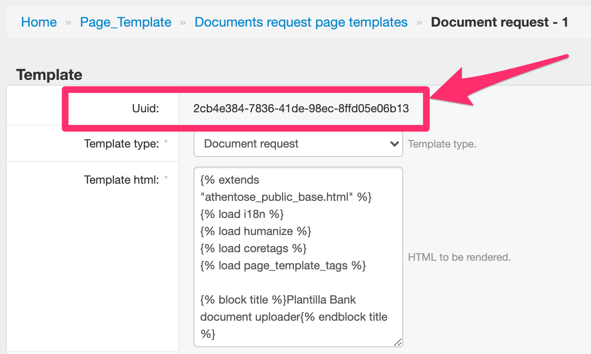
Task: Click the breadcrumb separator after Home
Action: pos(68,22)
